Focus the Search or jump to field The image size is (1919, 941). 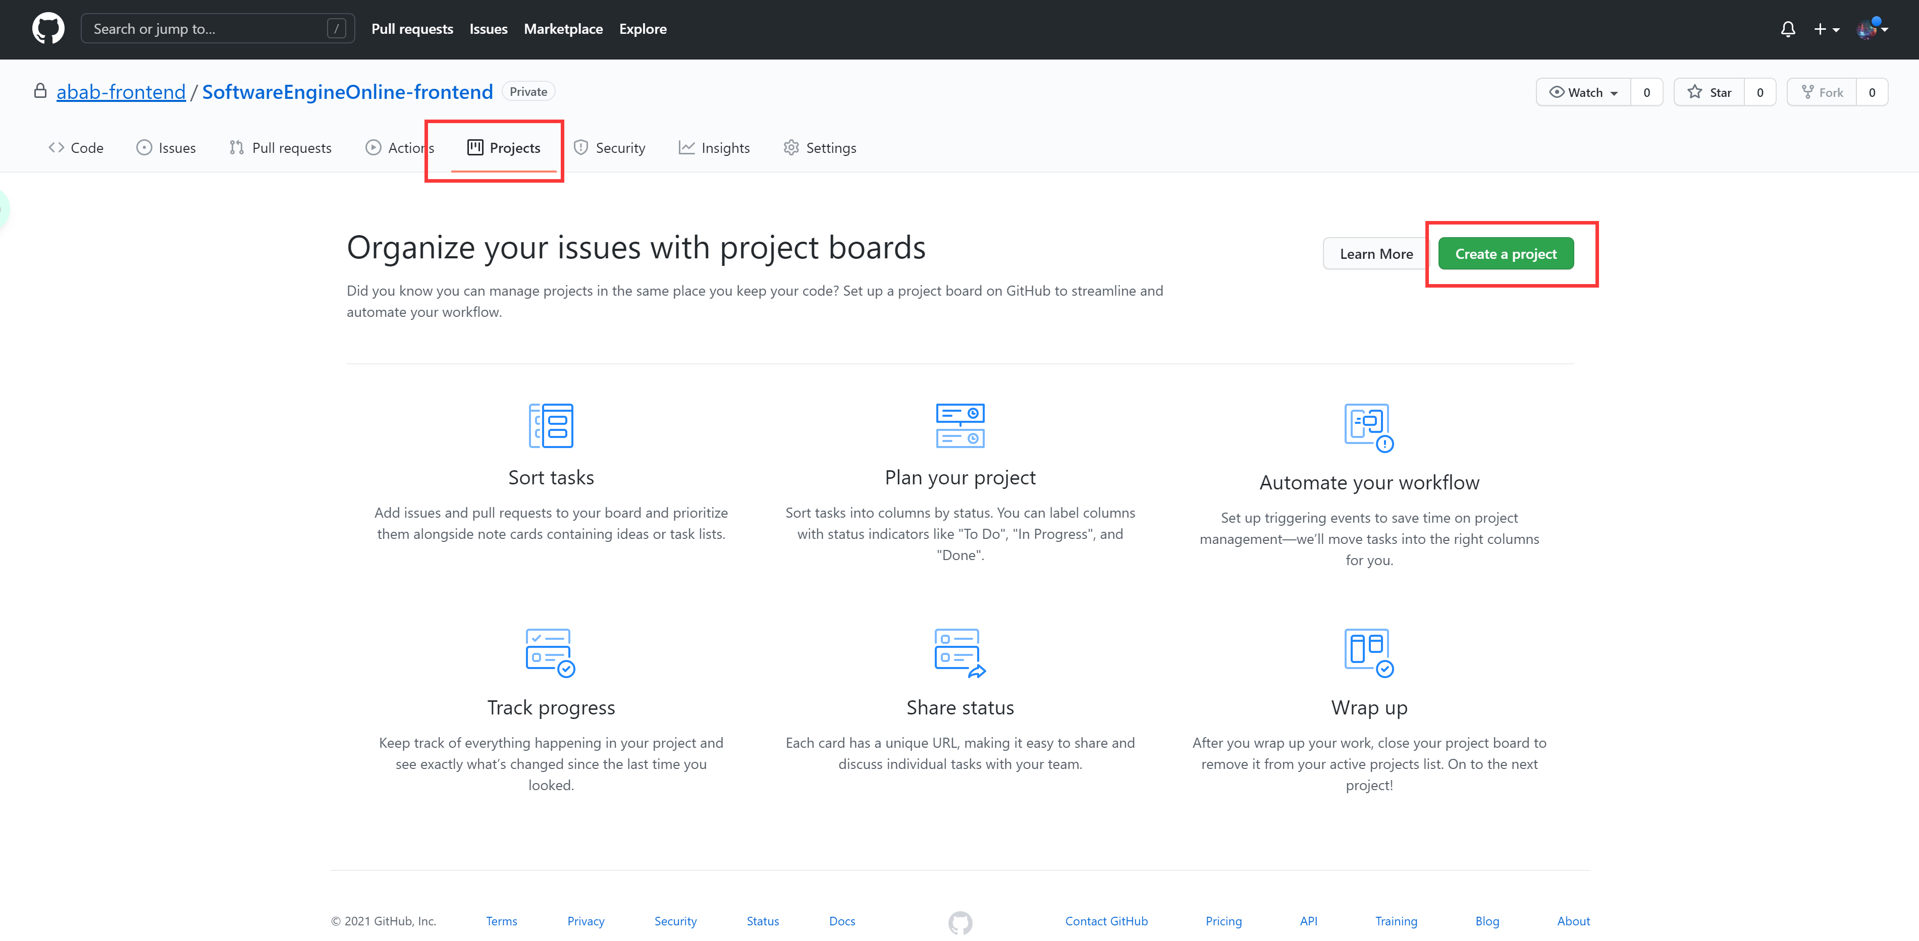click(x=208, y=29)
